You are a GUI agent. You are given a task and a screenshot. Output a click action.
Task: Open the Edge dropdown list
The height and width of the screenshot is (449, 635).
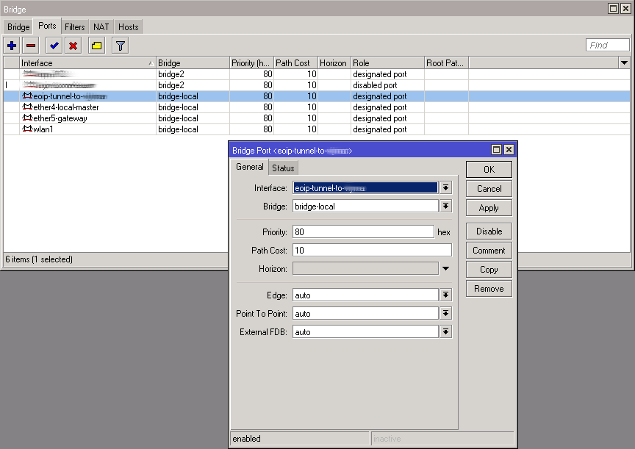445,295
